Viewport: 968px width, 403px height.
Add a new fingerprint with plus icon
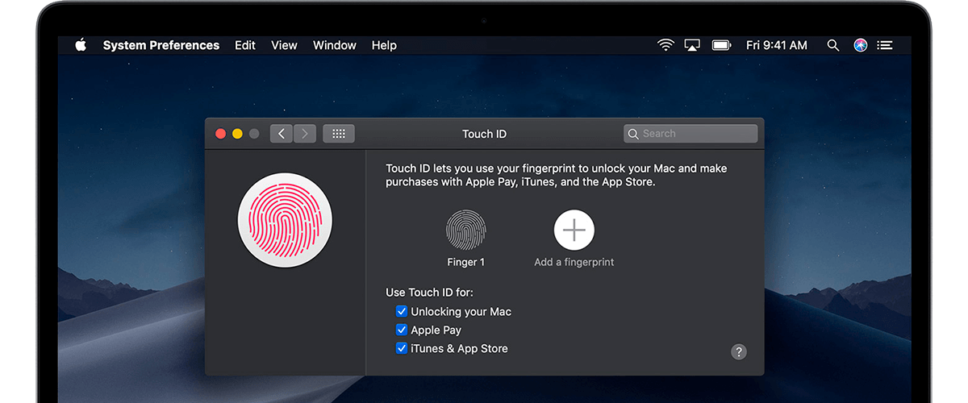[574, 230]
